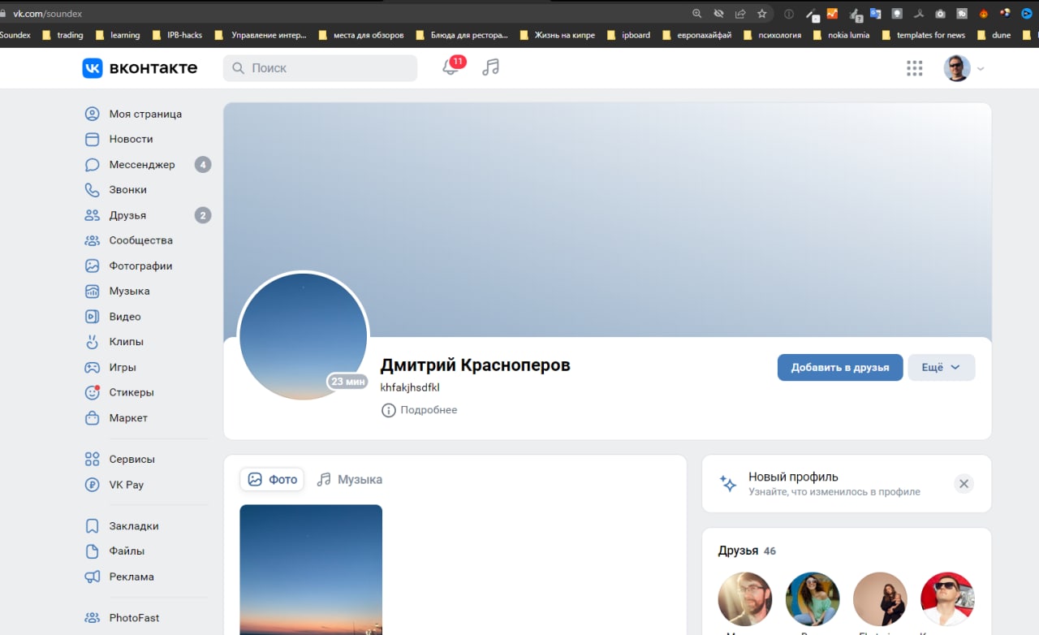The width and height of the screenshot is (1039, 635).
Task: Open Клипы from the sidebar
Action: [114, 342]
